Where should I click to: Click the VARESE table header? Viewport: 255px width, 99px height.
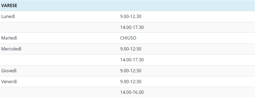(9, 5)
